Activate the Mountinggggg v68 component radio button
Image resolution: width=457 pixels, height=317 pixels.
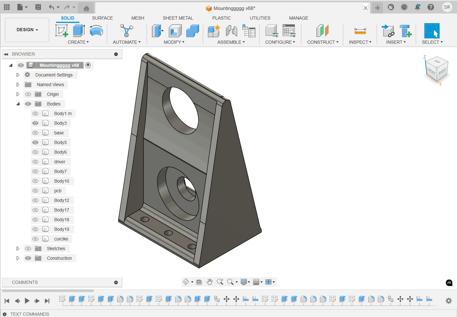88,65
